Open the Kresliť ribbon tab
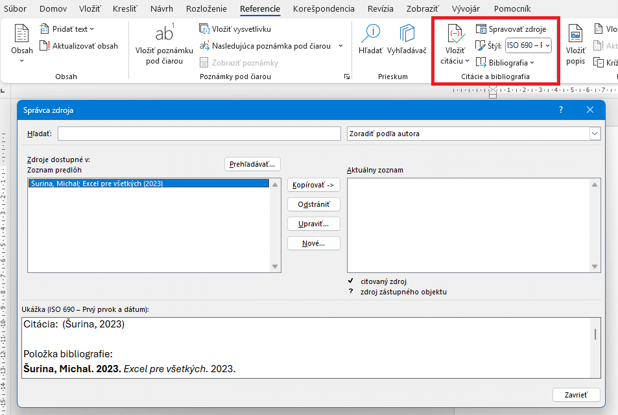 125,8
